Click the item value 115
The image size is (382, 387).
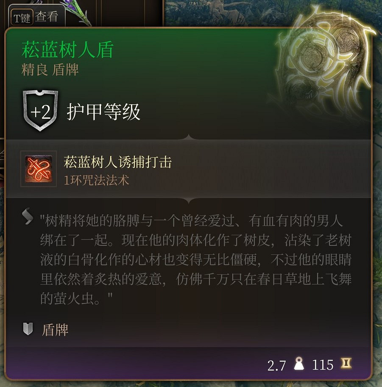[x=323, y=365]
